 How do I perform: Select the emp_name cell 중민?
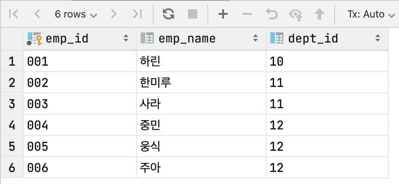coord(201,125)
